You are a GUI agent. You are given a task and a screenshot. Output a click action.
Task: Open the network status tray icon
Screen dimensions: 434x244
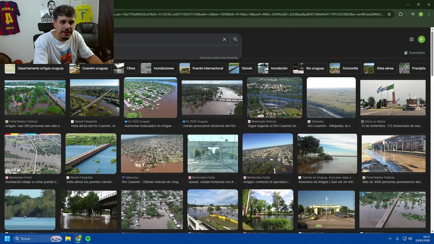405,239
